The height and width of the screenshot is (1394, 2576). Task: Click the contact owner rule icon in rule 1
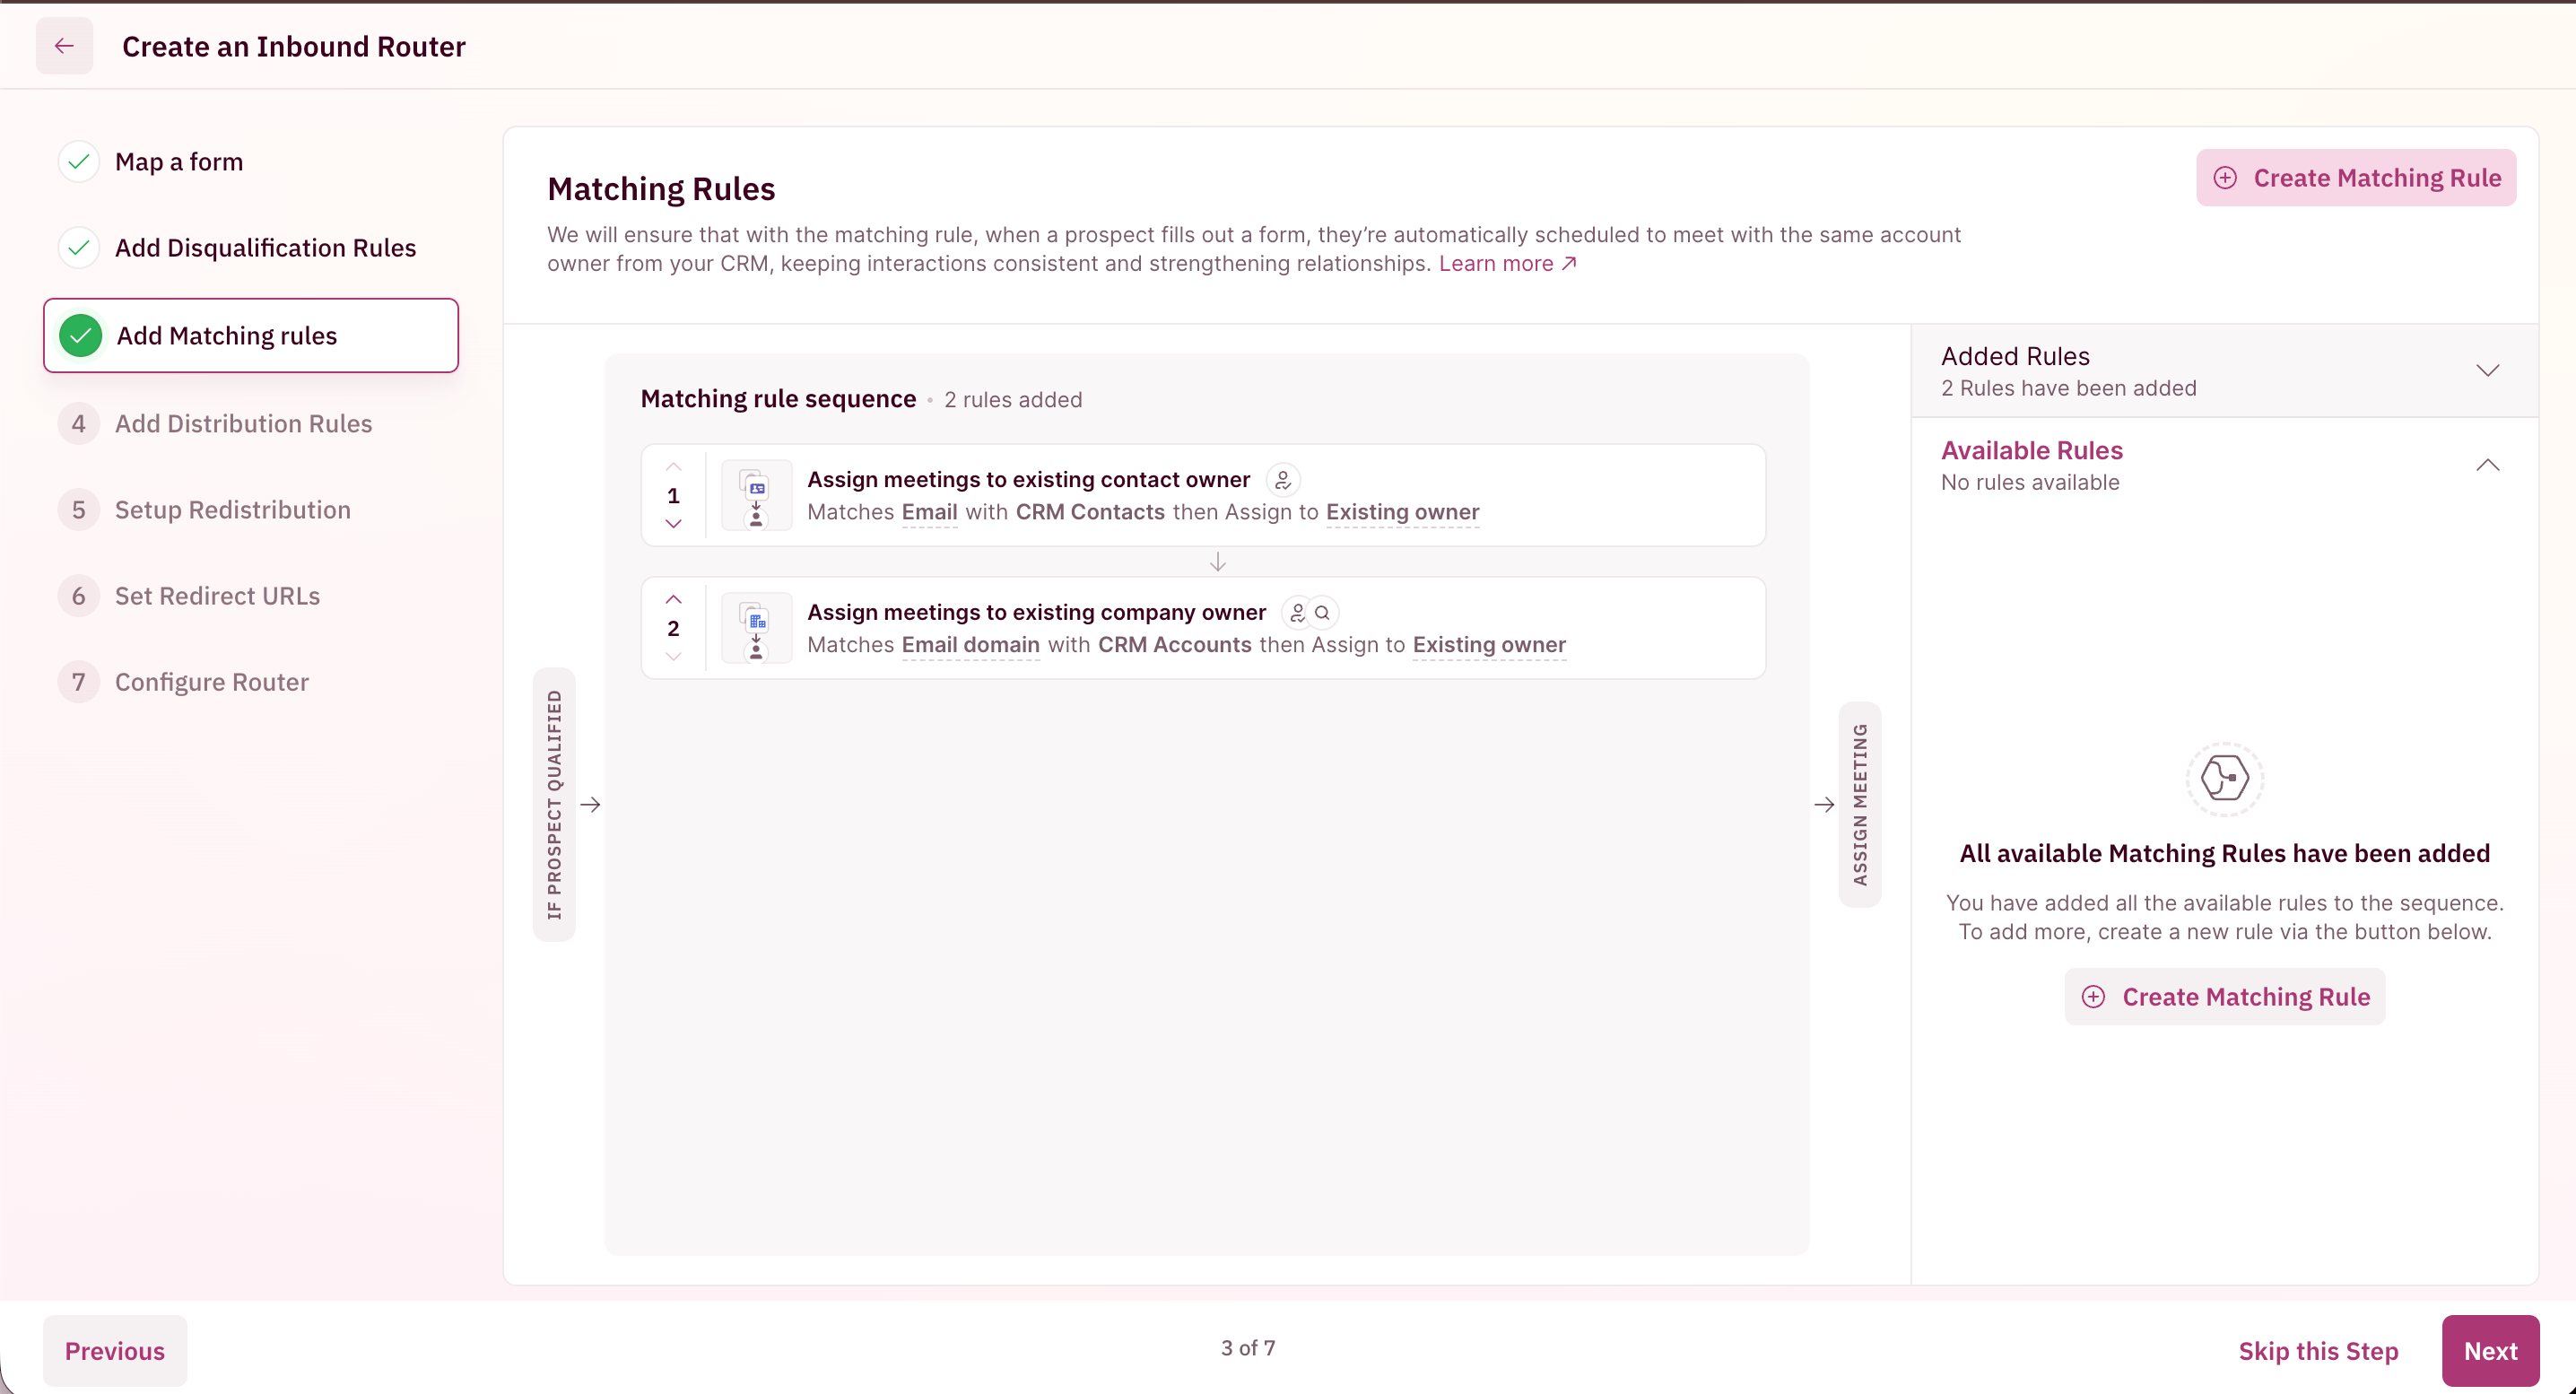point(756,496)
